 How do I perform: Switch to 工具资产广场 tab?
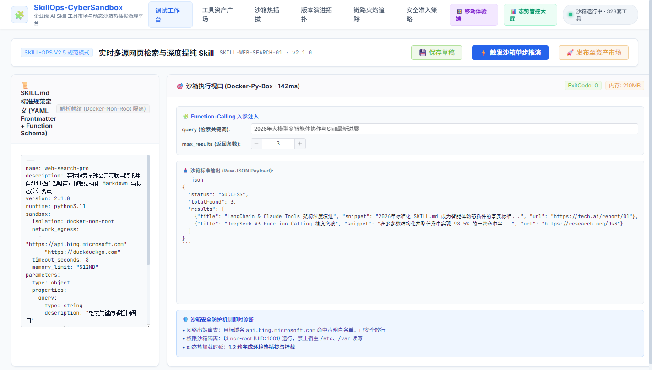[218, 15]
